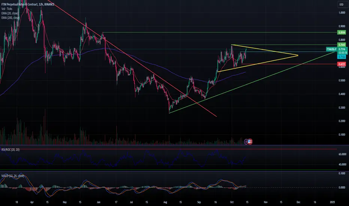
Task: Click the 60.0000 RSI scale value
Action: pos(342,154)
